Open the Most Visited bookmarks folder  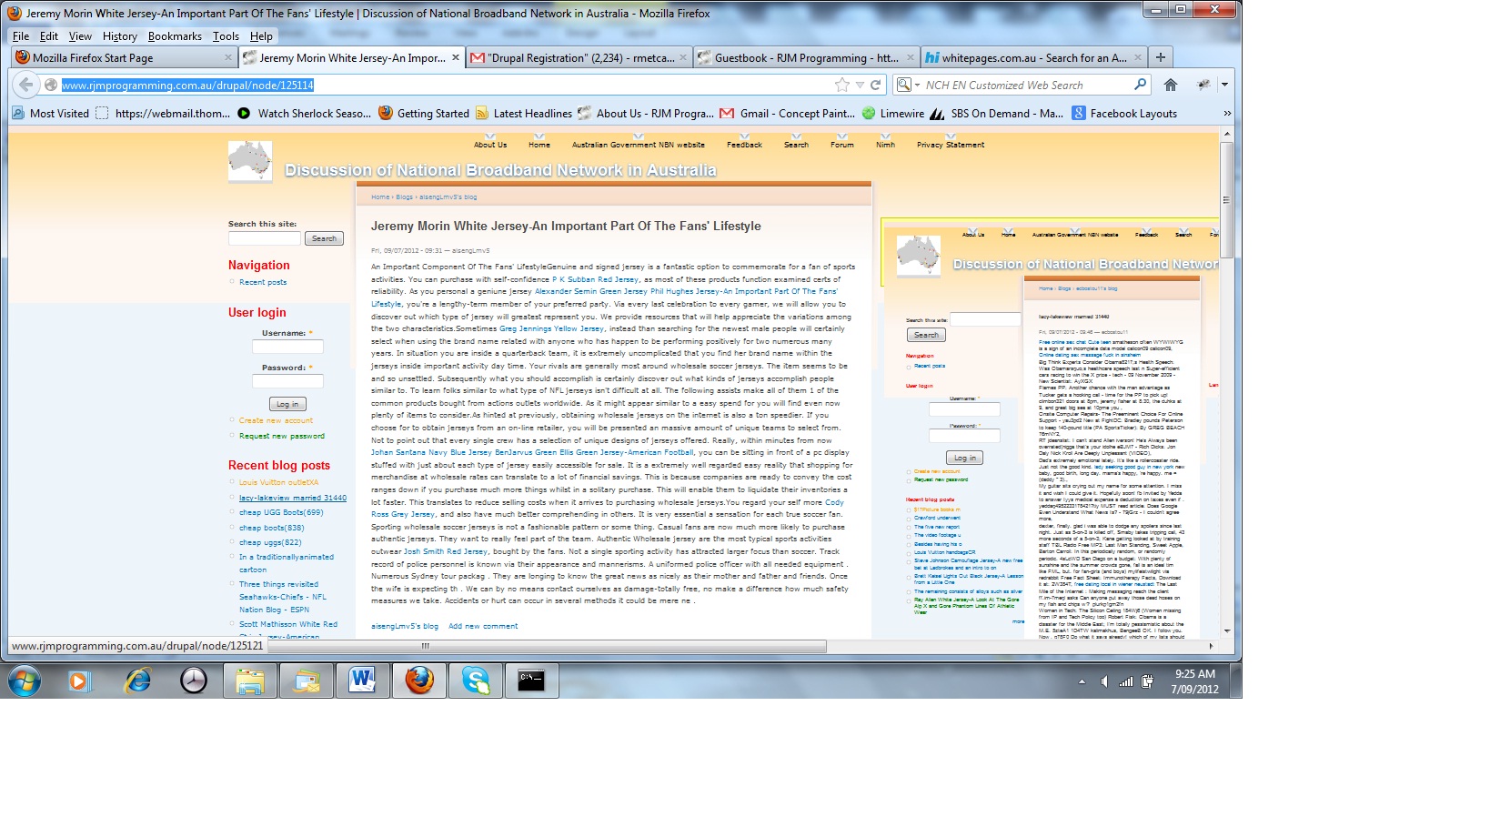point(51,113)
